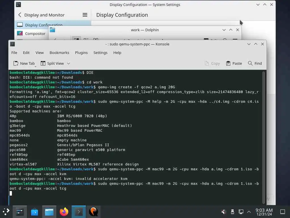Click the Paste toolbar button

(x=234, y=63)
